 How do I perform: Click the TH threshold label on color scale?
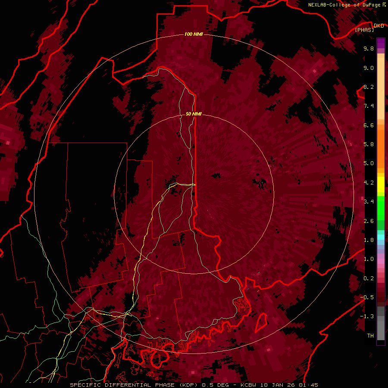coord(370,336)
